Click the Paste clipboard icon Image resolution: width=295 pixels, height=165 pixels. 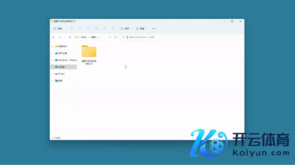(x=88, y=29)
